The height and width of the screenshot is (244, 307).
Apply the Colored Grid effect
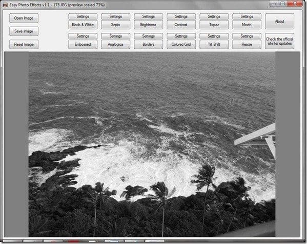point(181,44)
